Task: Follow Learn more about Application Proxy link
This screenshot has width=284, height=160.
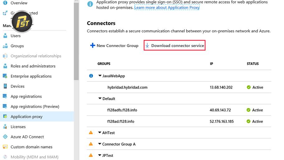Action: (167, 7)
